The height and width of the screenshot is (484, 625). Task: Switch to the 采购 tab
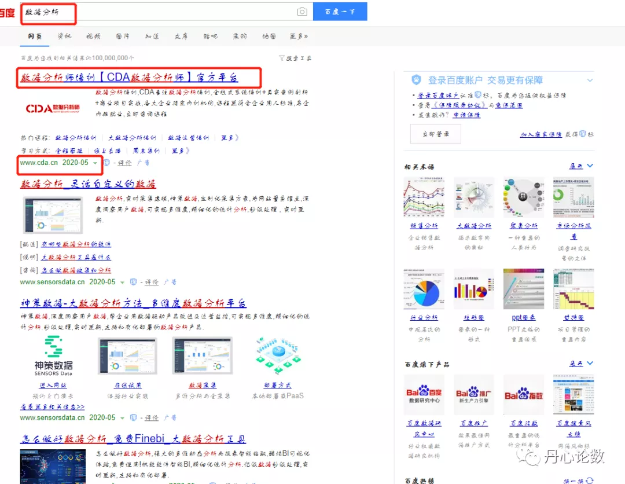240,36
